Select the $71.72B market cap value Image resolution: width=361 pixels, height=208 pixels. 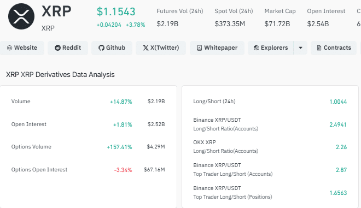(277, 23)
